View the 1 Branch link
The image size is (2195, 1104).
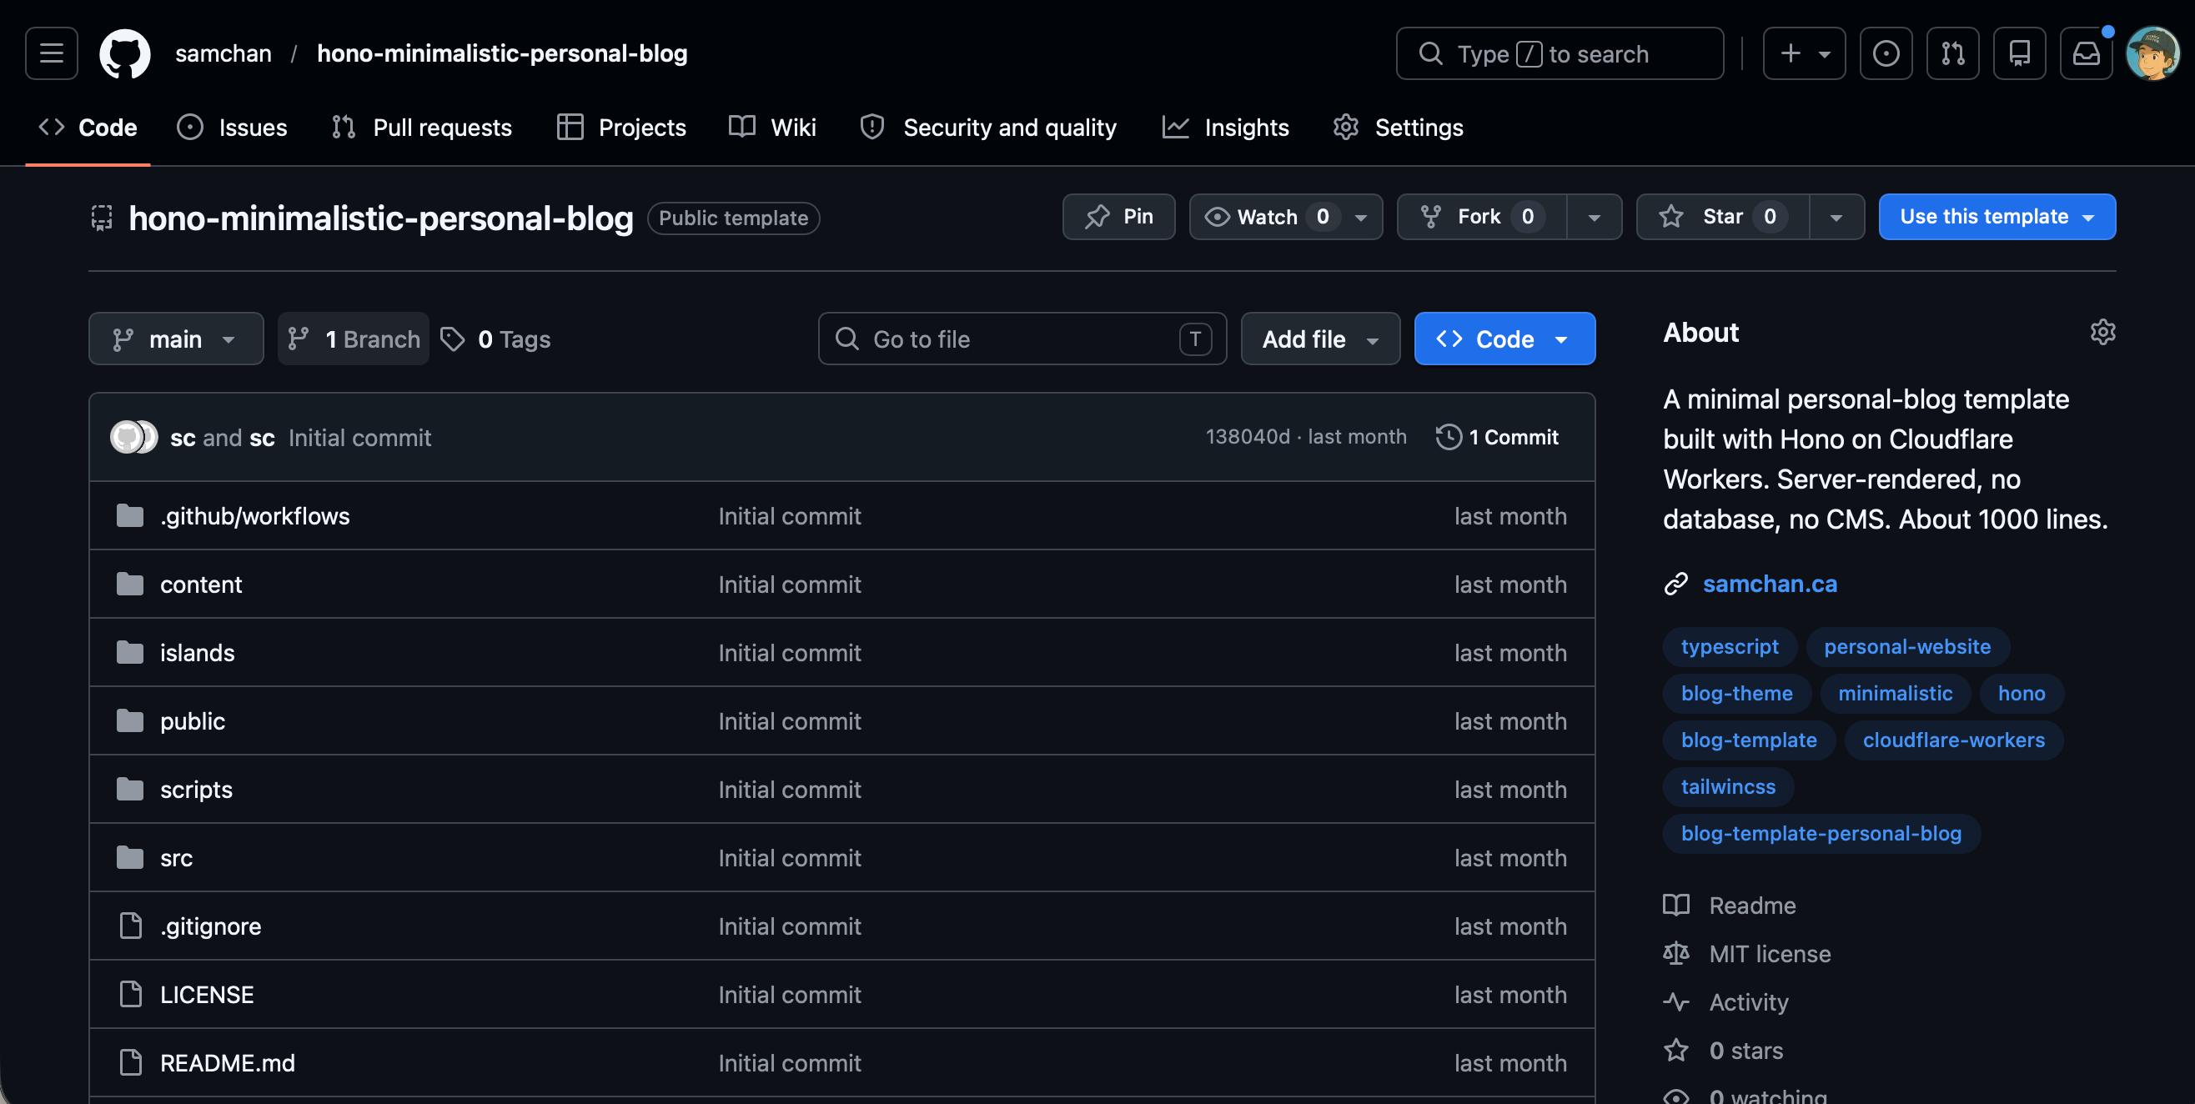coord(354,339)
